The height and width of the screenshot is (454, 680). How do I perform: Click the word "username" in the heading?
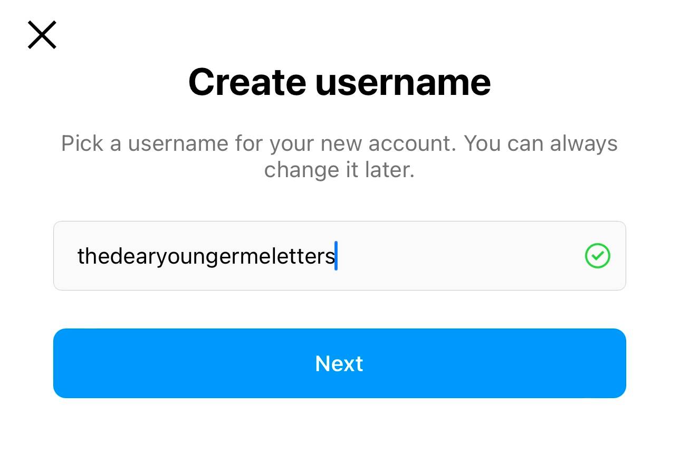click(x=403, y=82)
